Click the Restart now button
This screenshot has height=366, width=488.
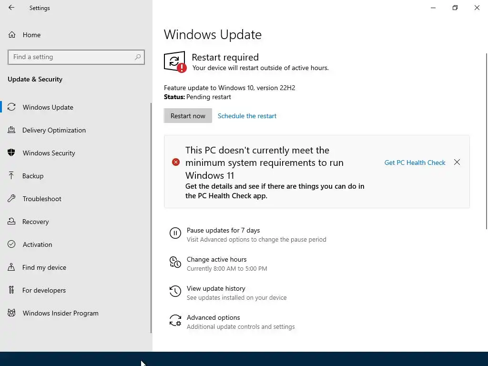point(188,115)
